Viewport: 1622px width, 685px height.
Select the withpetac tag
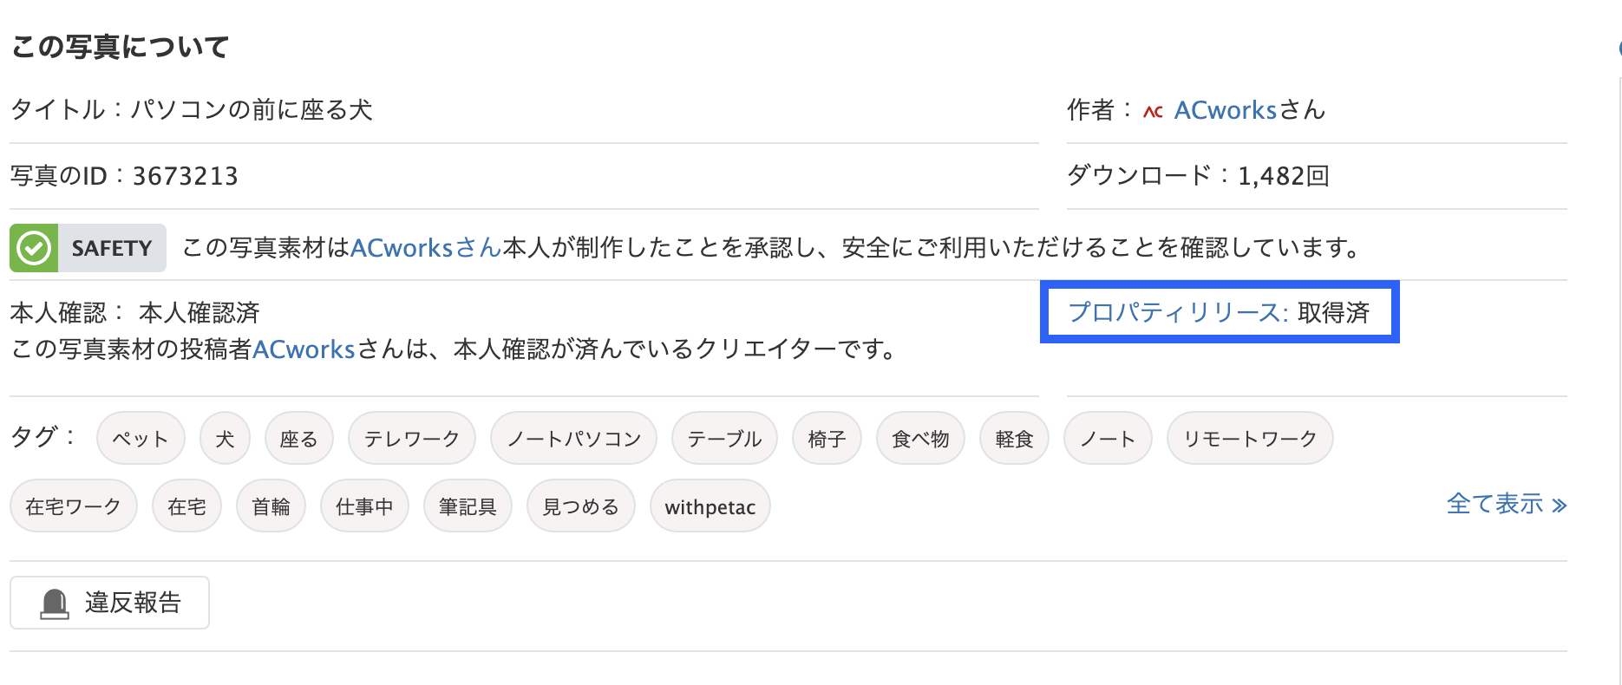coord(710,506)
